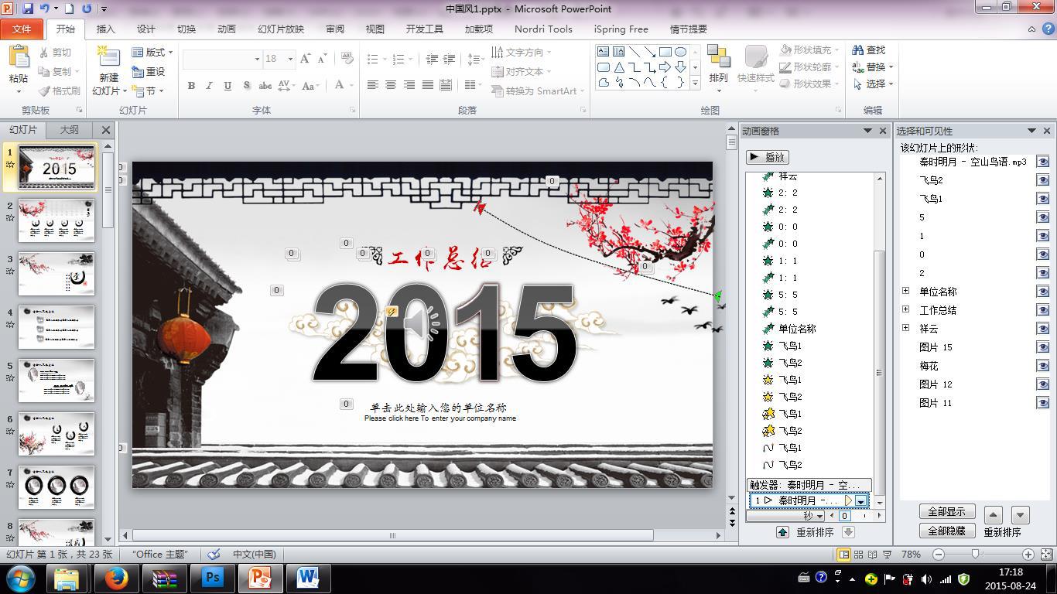Expand the 单位名称 group
Screen dimensions: 1057x594
[905, 292]
